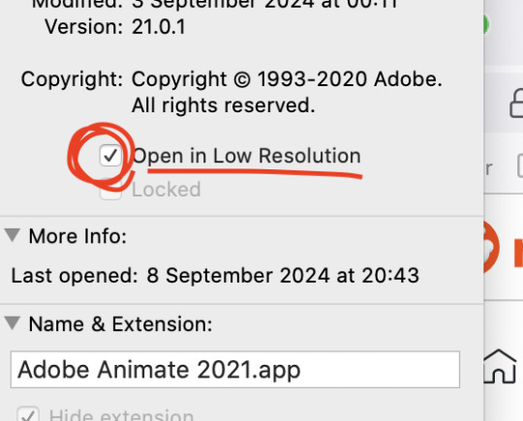
Task: Click the padlock icon in the browser toolbar
Action: 516,104
